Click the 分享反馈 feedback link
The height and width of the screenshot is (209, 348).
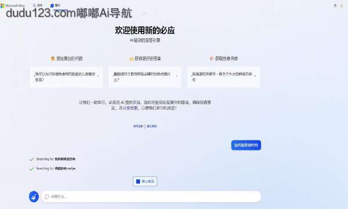pos(130,108)
